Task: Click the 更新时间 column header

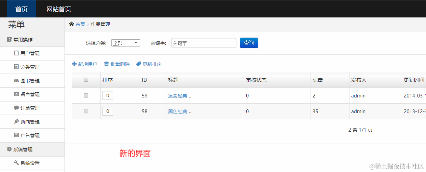Action: click(x=414, y=80)
